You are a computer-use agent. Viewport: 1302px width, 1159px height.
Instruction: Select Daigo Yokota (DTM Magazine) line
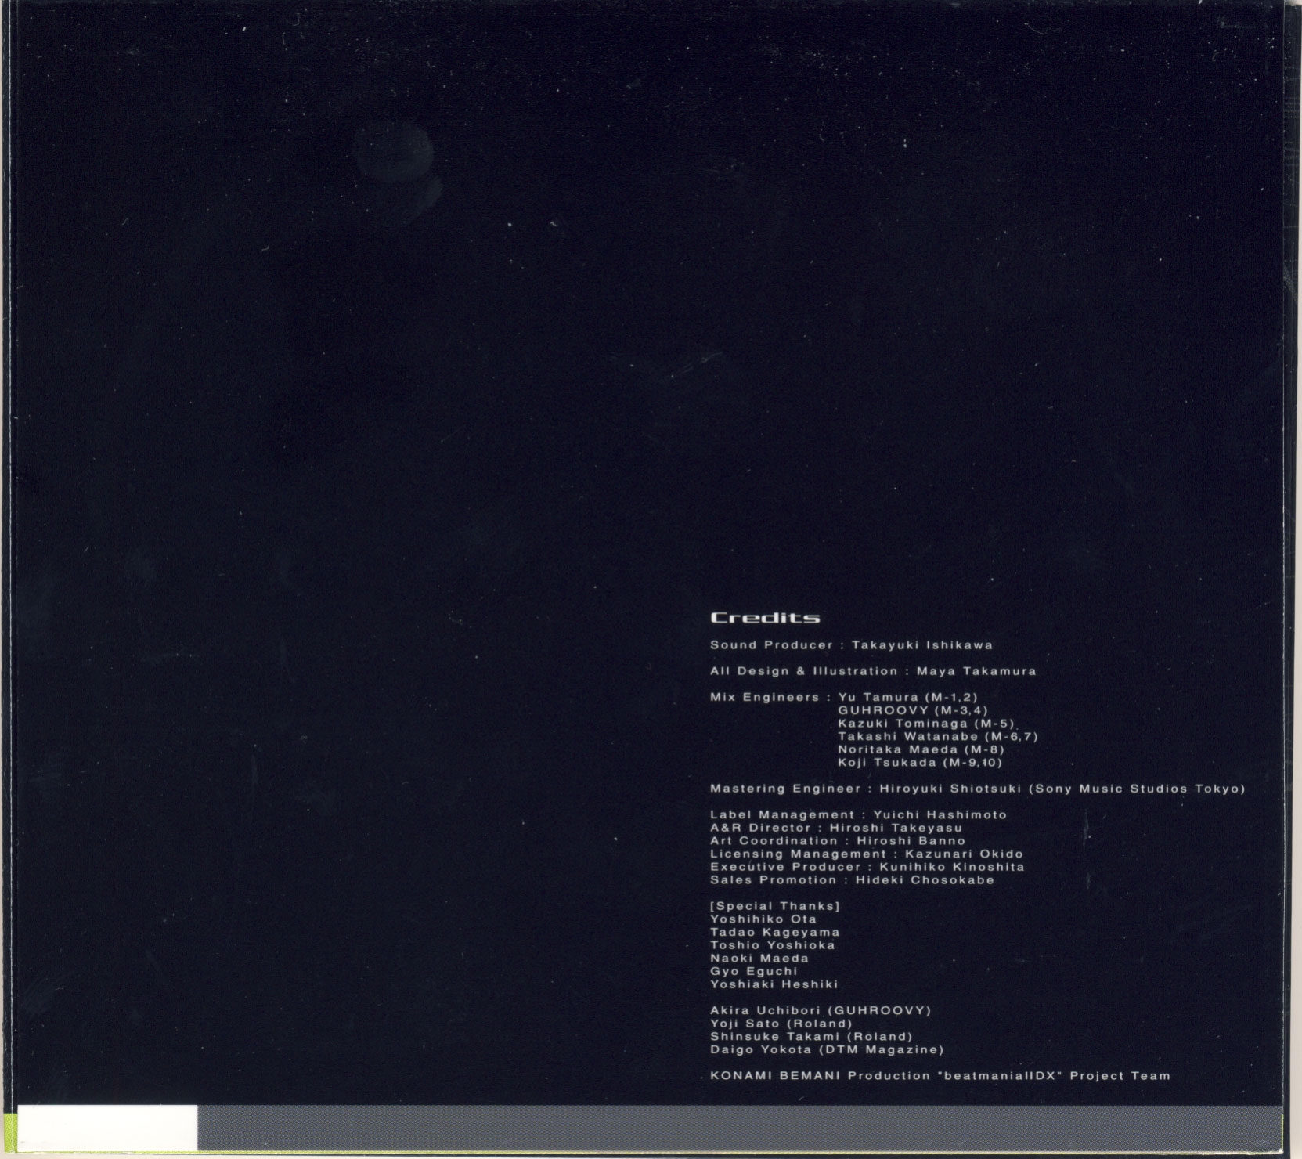pos(827,1050)
